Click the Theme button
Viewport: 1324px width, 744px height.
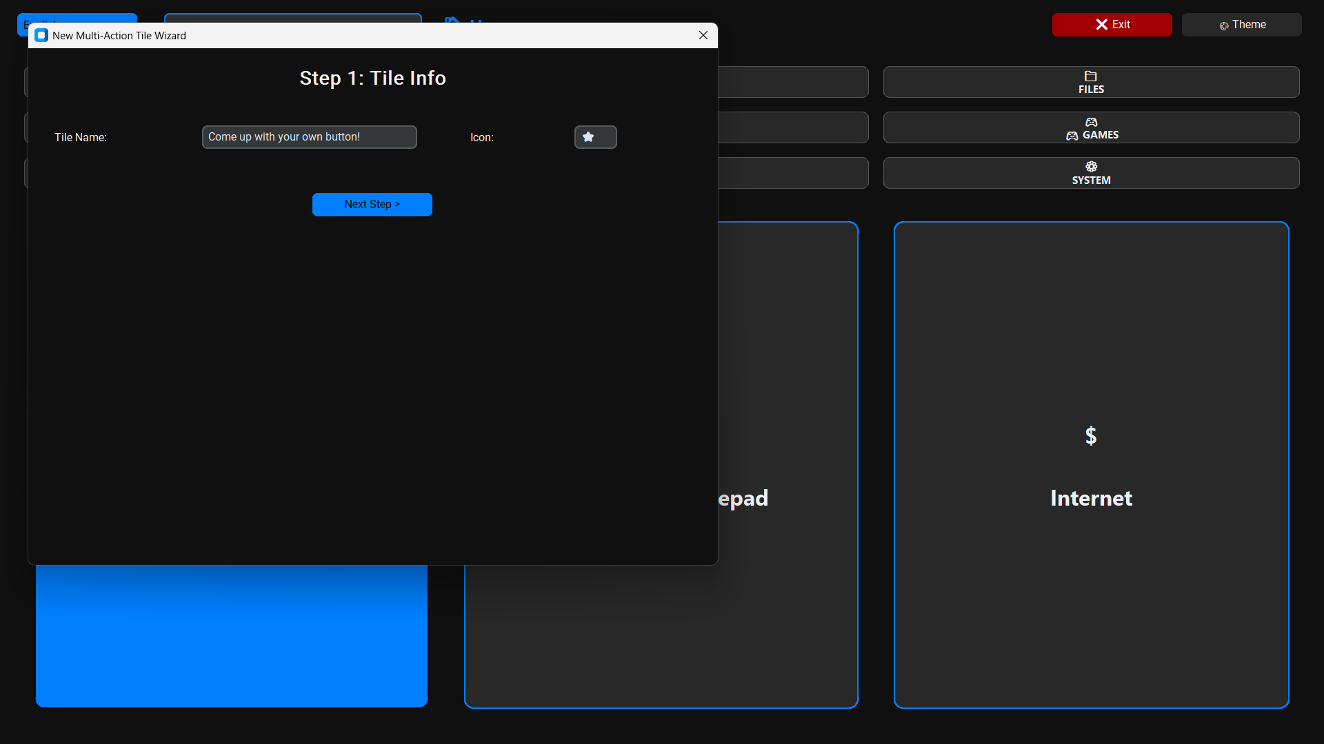click(1241, 25)
